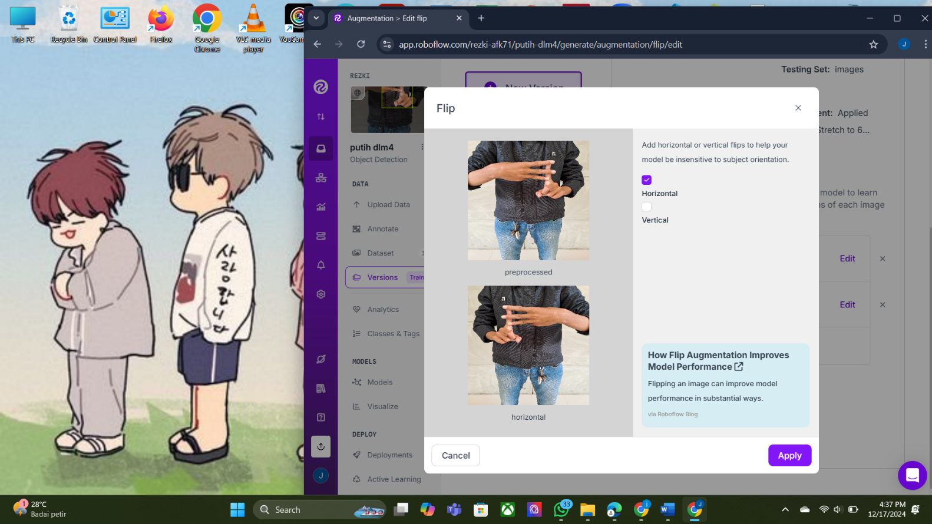
Task: Open notifications bell in Roboflow sidebar
Action: [320, 265]
